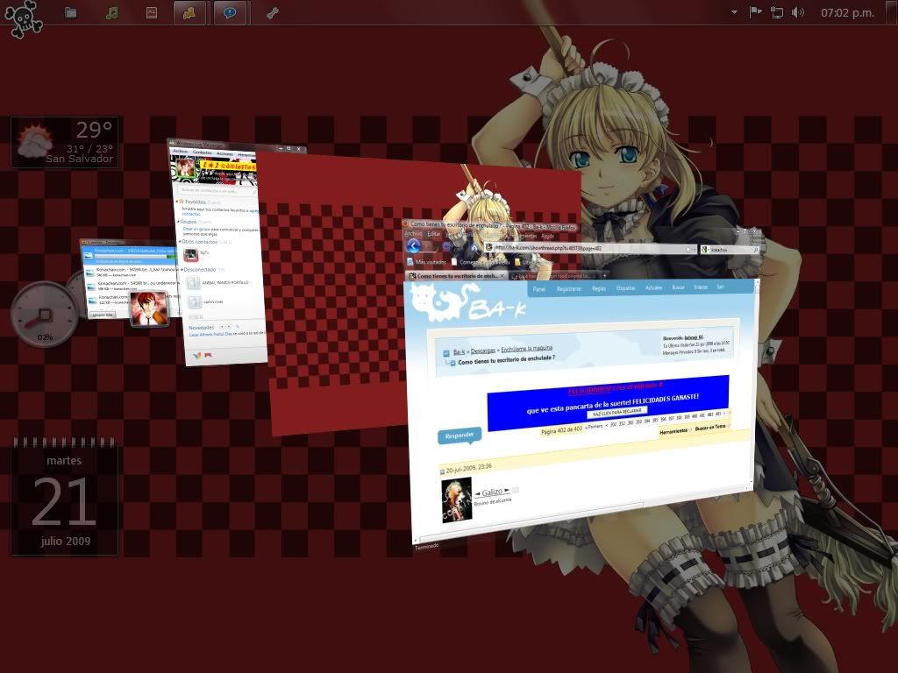The width and height of the screenshot is (898, 673).
Task: Open the network connection tray icon
Action: (777, 12)
